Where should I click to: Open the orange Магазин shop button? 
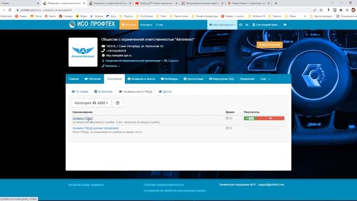coord(129,25)
